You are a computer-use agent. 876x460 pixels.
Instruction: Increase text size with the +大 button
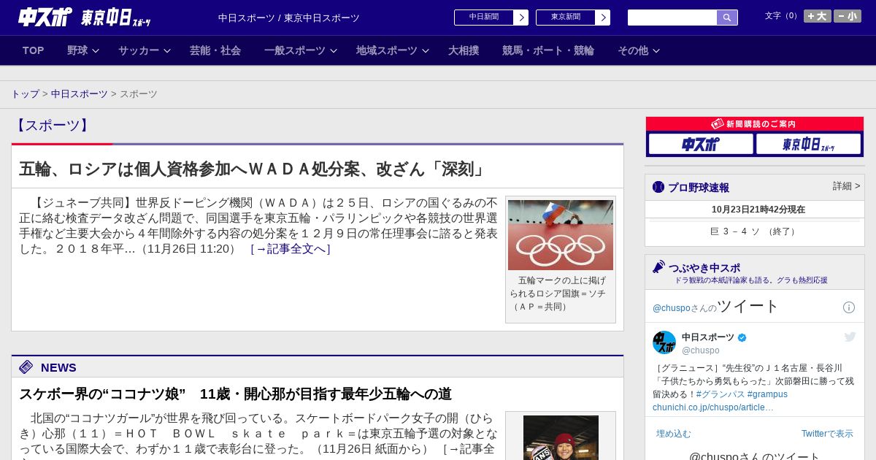pos(818,16)
